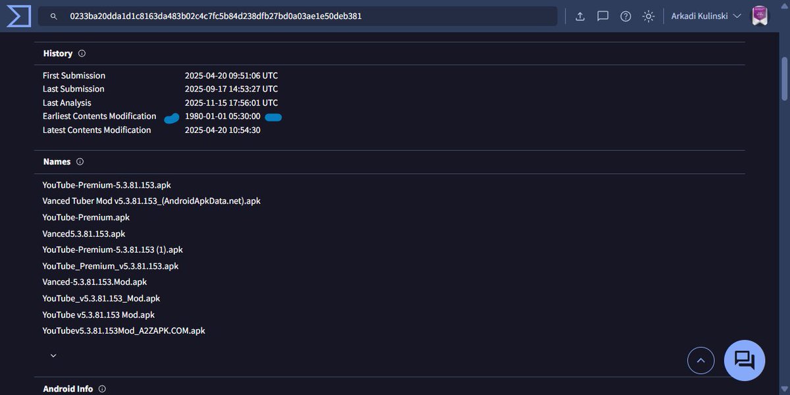Select the name YouTube-Premium-5.3.81.153 (1).apk
This screenshot has height=395, width=790.
(113, 250)
